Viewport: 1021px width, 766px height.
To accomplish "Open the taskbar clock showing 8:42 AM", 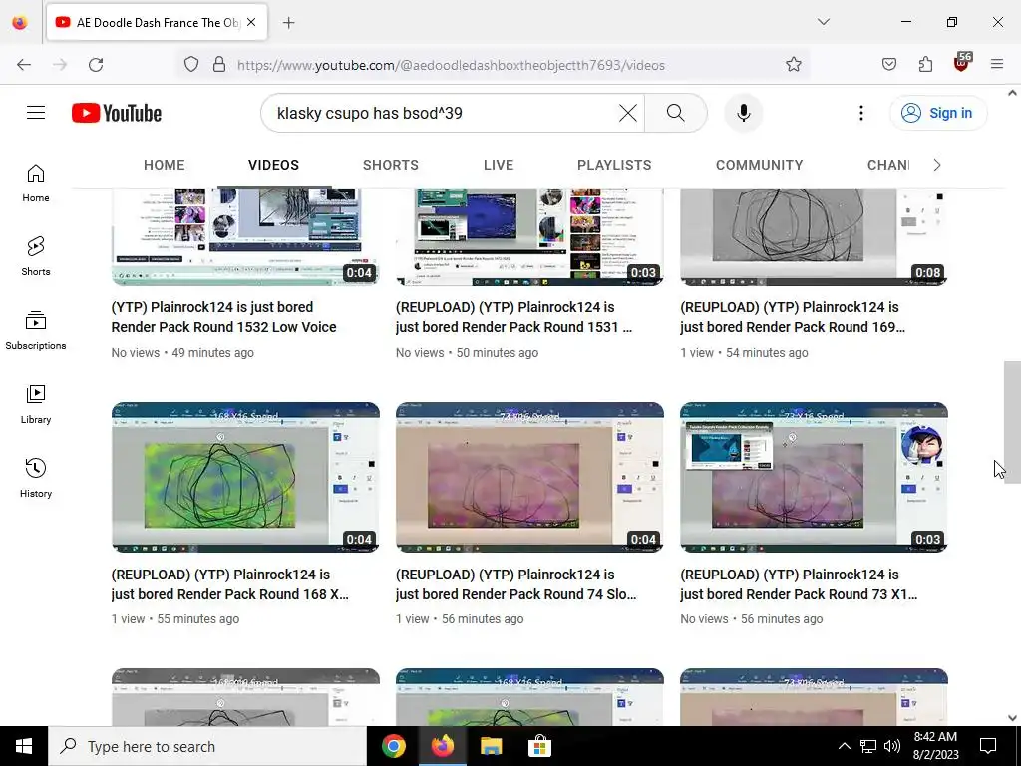I will click(x=935, y=746).
